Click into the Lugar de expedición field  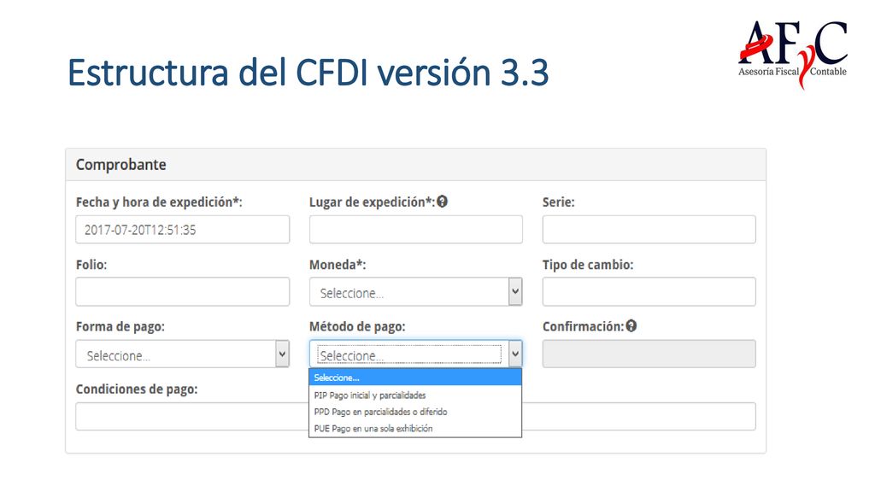tap(416, 229)
